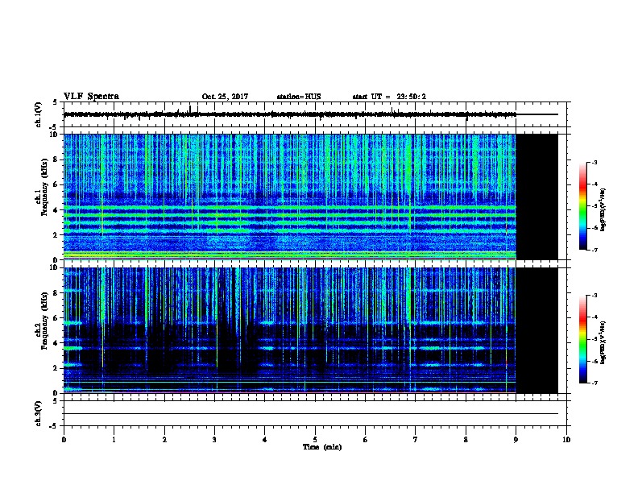
Task: Click time axis tick label "0"
Action: [x=64, y=440]
